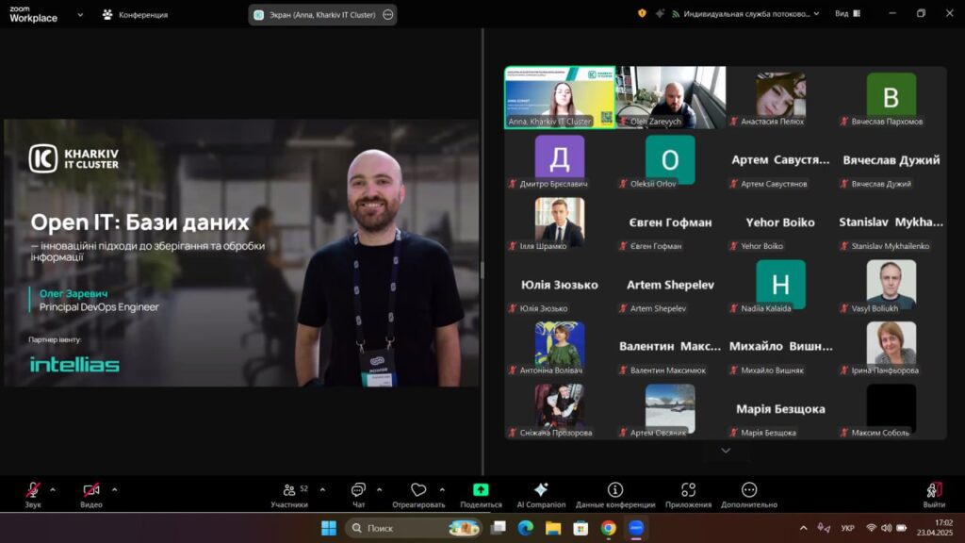Open the 17:02 clock and date
Image resolution: width=965 pixels, height=543 pixels.
pyautogui.click(x=934, y=528)
